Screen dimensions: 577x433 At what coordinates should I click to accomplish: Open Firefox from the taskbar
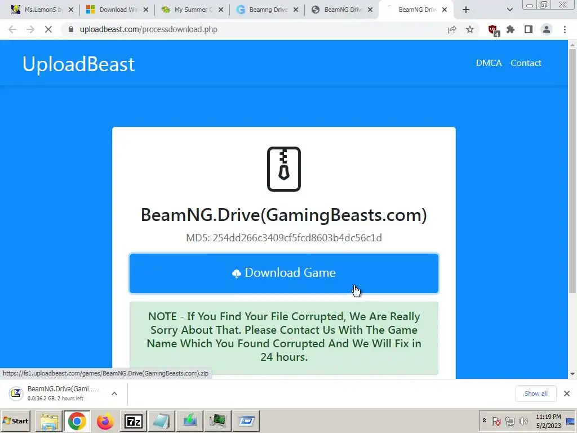click(105, 421)
